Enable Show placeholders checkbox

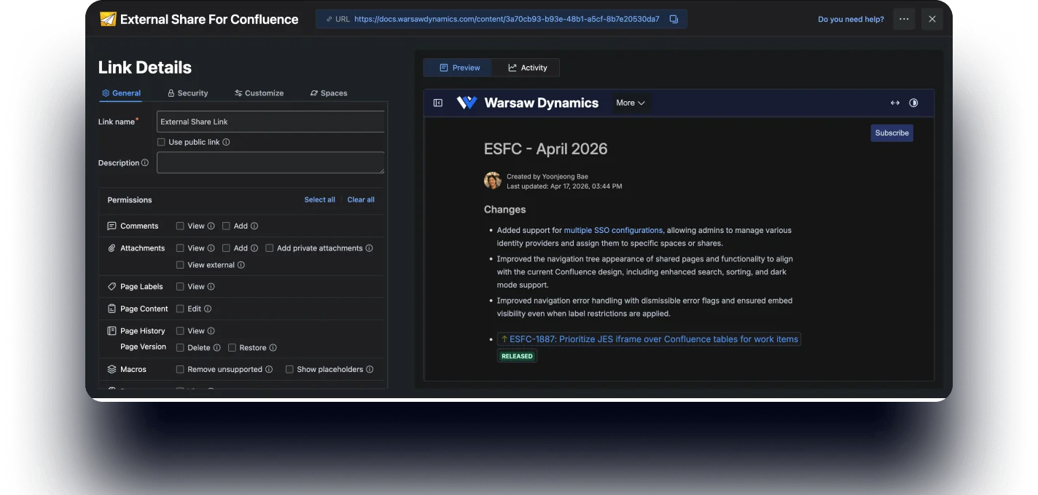[289, 370]
